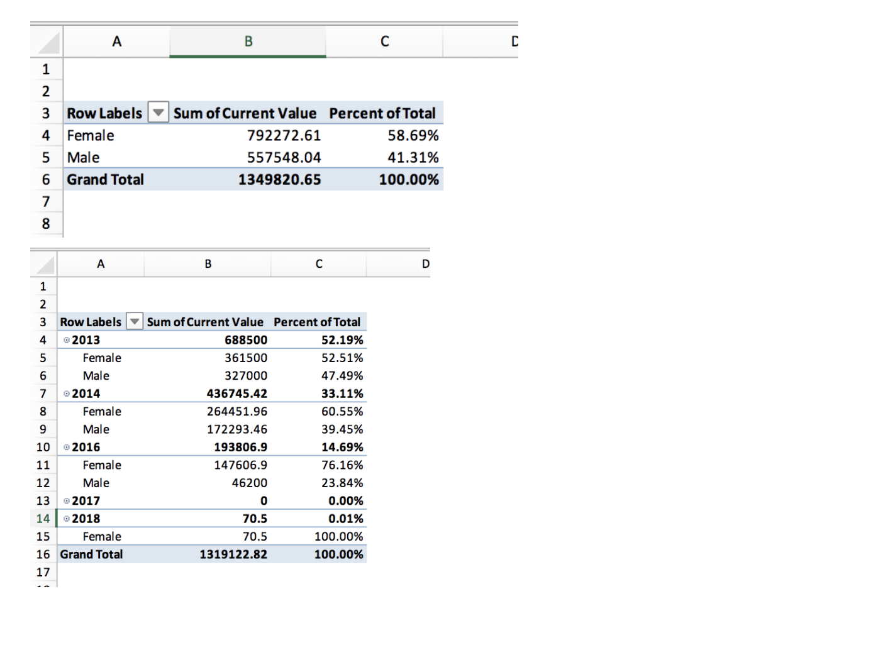Select the 2014 total cell 436745.42
This screenshot has height=655, width=873.
208,394
